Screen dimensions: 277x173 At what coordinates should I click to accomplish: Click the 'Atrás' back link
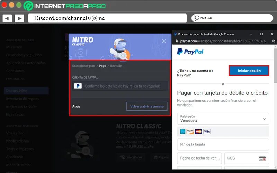coord(76,106)
